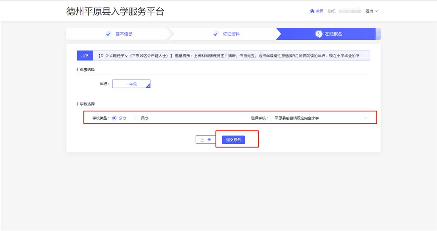The height and width of the screenshot is (231, 437).
Task: Choose the 公办 school type radio button
Action: coord(114,118)
